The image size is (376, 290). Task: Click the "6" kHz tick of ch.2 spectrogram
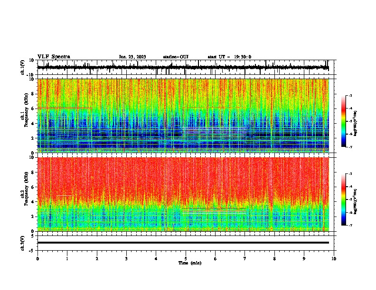[x=33, y=187]
